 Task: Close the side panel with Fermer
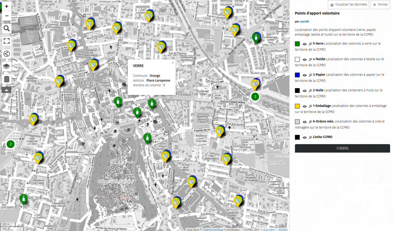[380, 5]
